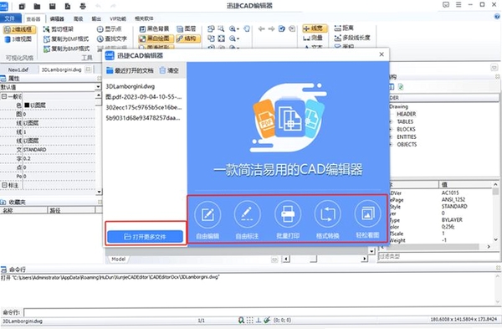Switch to the New1.dxf document tab
Viewport: 502px width, 329px height.
(x=18, y=69)
